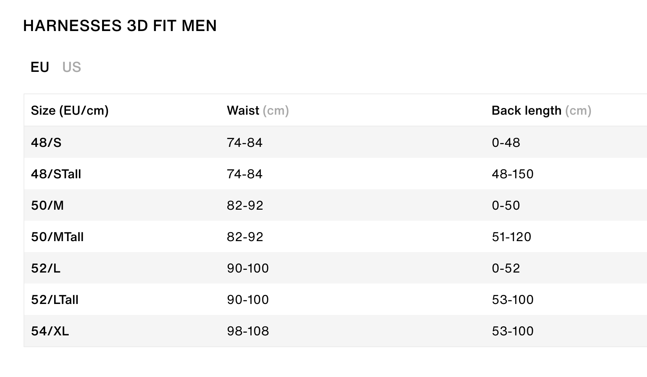Select the EU sizing tab
The image size is (647, 377).
coord(40,67)
